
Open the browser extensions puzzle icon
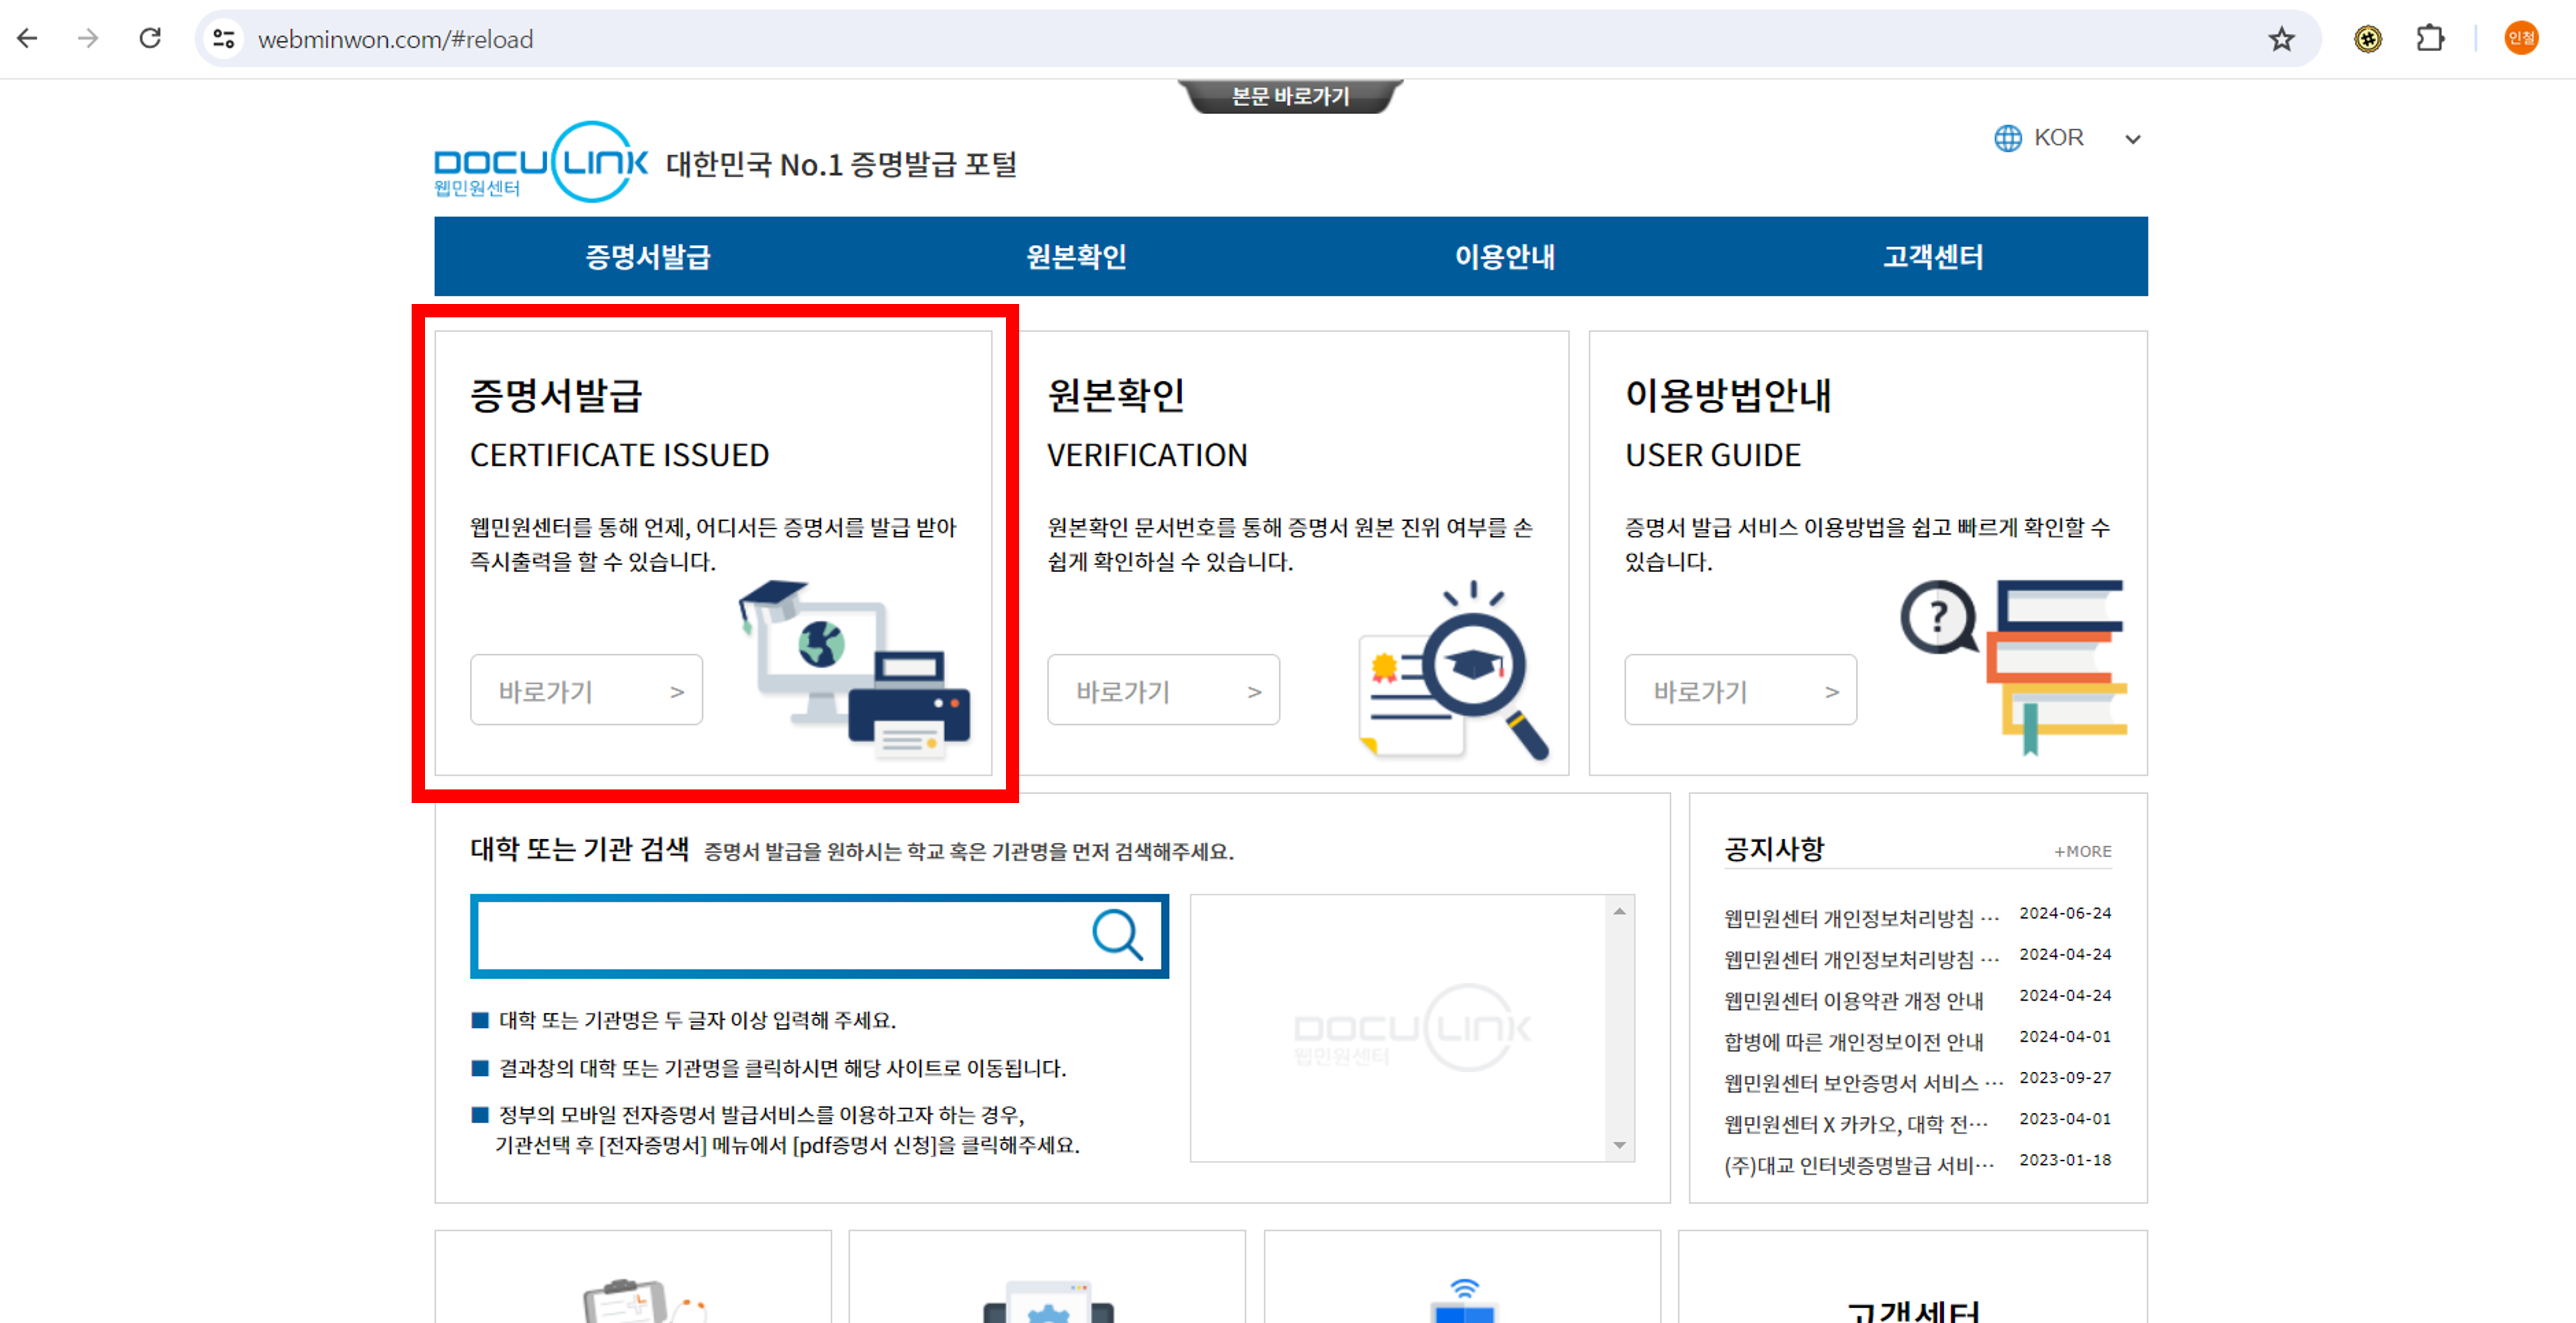click(x=2430, y=38)
